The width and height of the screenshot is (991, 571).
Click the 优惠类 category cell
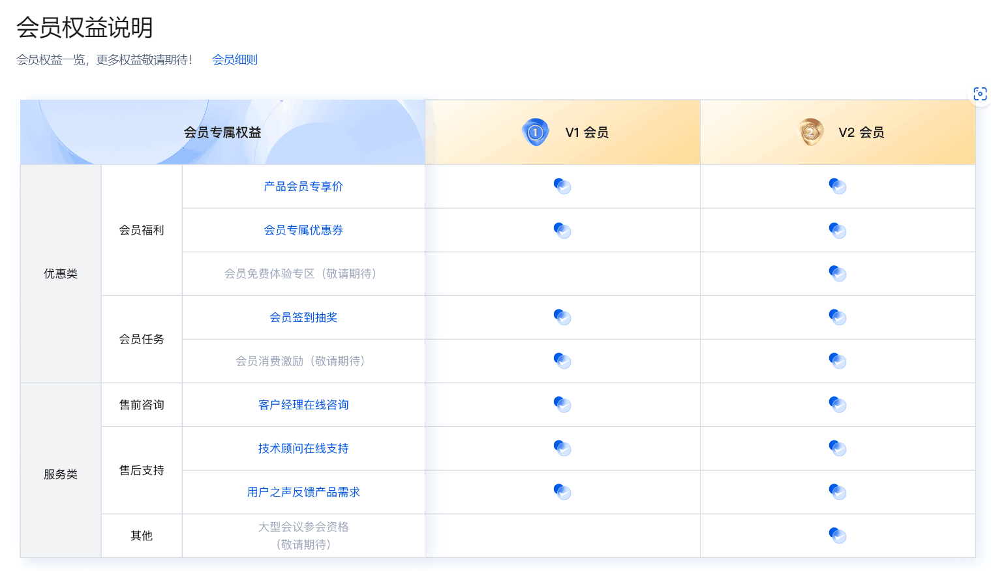tap(61, 274)
